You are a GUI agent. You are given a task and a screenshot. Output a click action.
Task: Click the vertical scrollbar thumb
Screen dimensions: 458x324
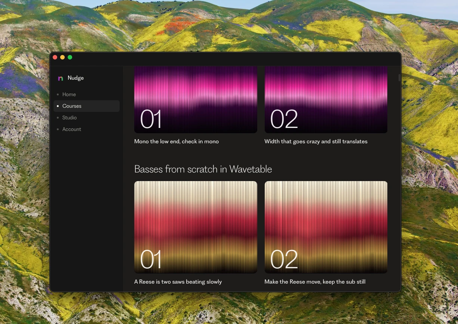point(399,77)
